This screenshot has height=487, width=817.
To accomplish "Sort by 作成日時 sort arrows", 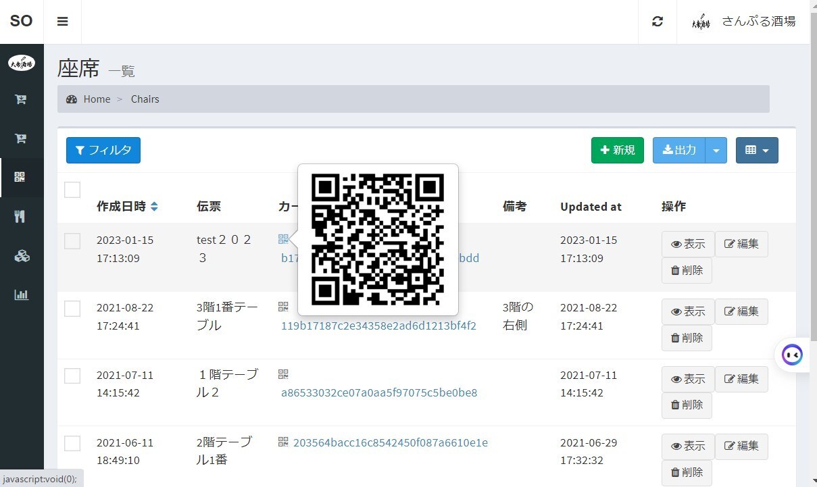I will click(155, 207).
